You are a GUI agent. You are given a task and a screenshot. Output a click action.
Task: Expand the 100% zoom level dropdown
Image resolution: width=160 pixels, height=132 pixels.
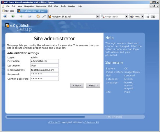(142, 16)
